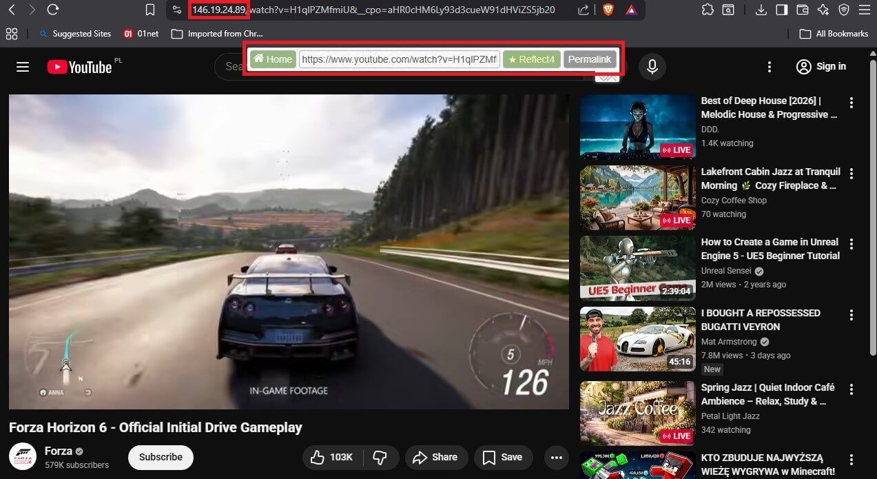Viewport: 877px width, 479px height.
Task: Open the YouTube guide hamburger menu
Action: coord(23,66)
